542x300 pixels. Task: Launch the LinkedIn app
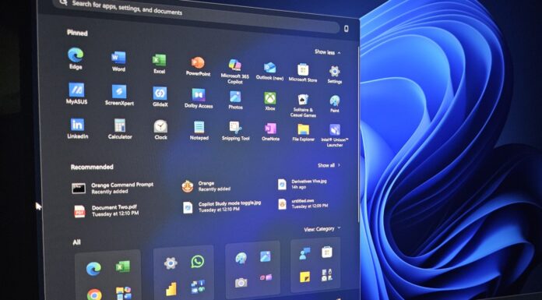[x=77, y=129]
